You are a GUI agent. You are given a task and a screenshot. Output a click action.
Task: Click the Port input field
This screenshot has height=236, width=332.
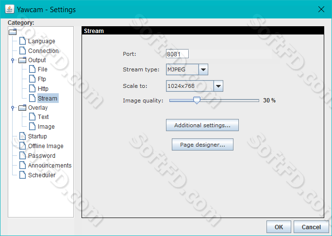click(x=177, y=54)
